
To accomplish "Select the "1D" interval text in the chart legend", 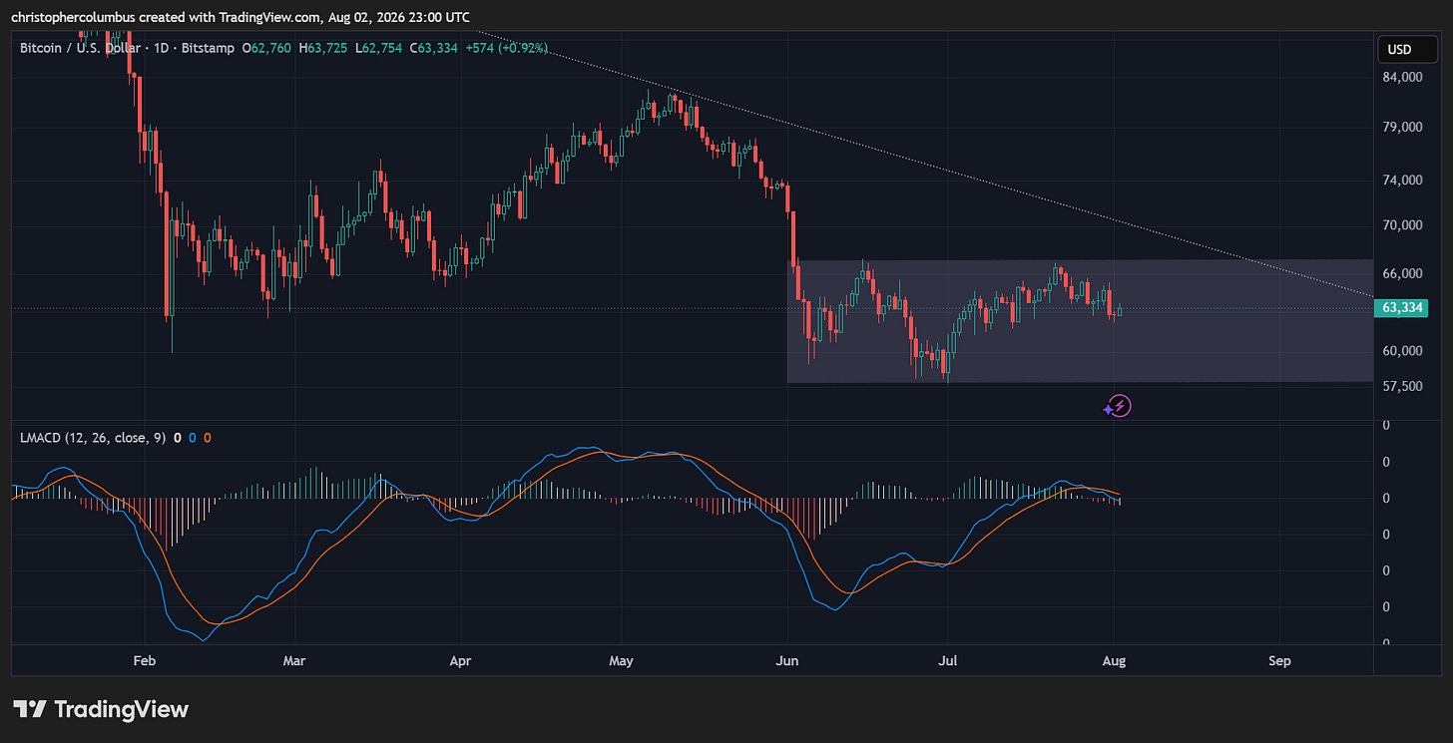I will pyautogui.click(x=163, y=48).
